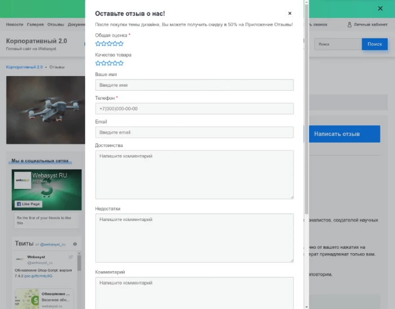Click the Написать отзыв button
The width and height of the screenshot is (395, 309).
tap(337, 134)
